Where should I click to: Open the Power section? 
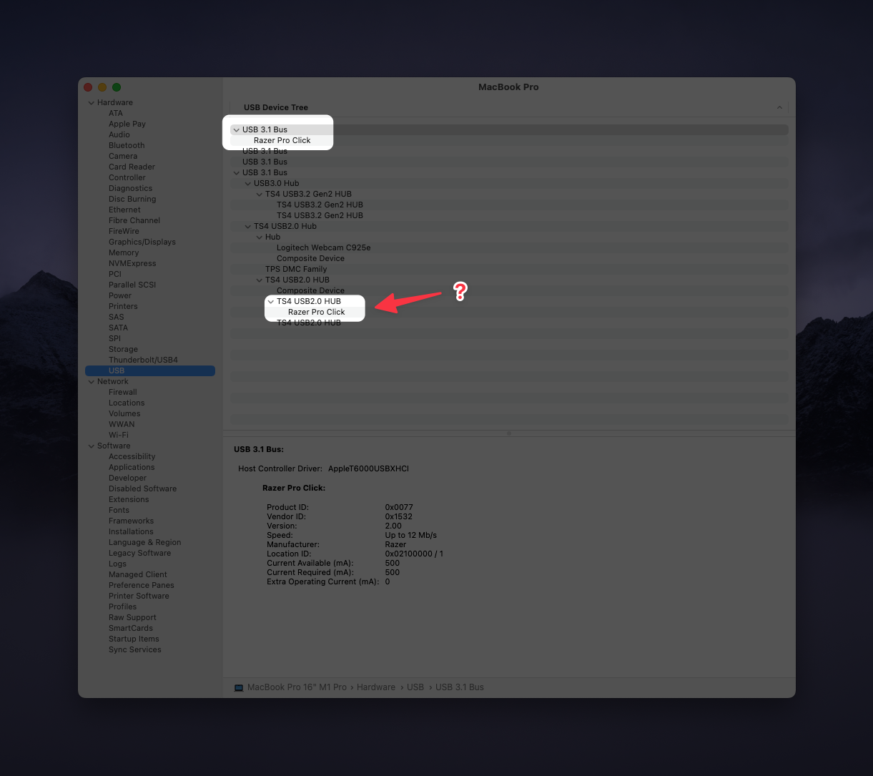click(120, 296)
